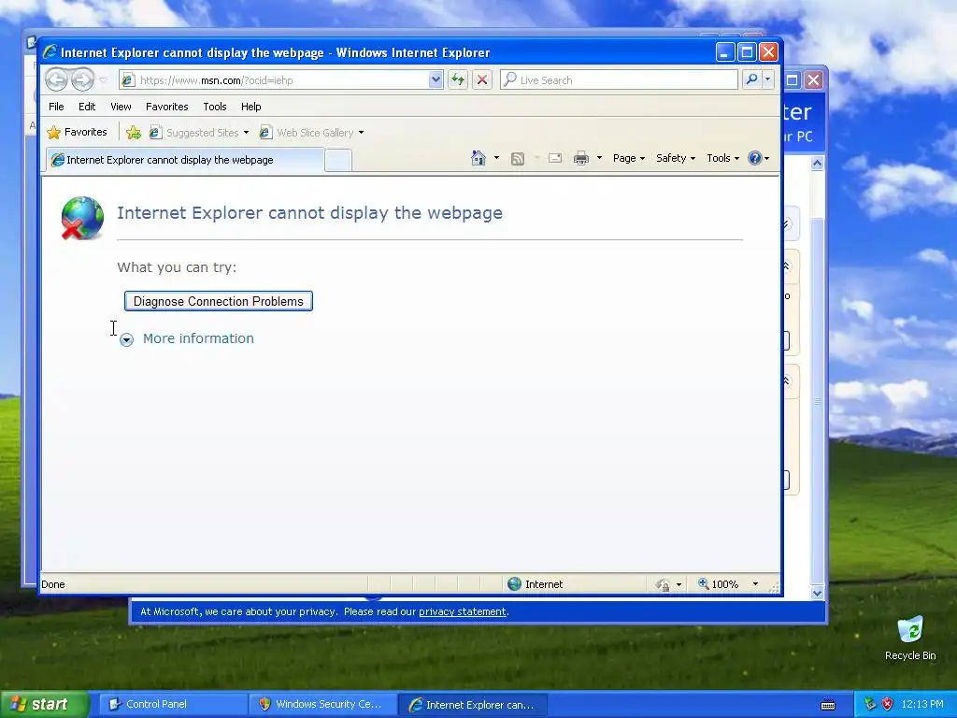Click the Back navigation arrow
Image resolution: width=957 pixels, height=718 pixels.
click(56, 80)
